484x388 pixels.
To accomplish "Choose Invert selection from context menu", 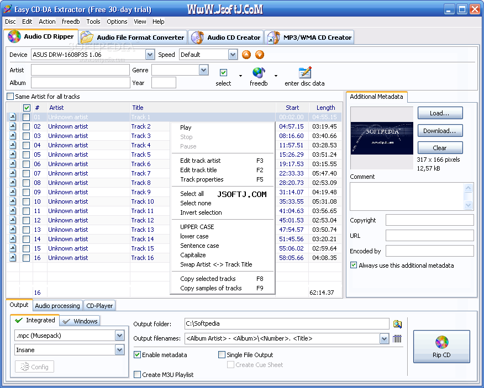I will tap(222, 212).
